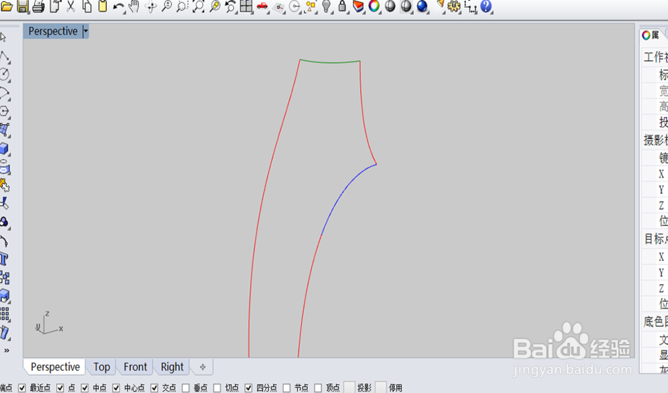Open the Perspective viewport dropdown arrow

(86, 31)
